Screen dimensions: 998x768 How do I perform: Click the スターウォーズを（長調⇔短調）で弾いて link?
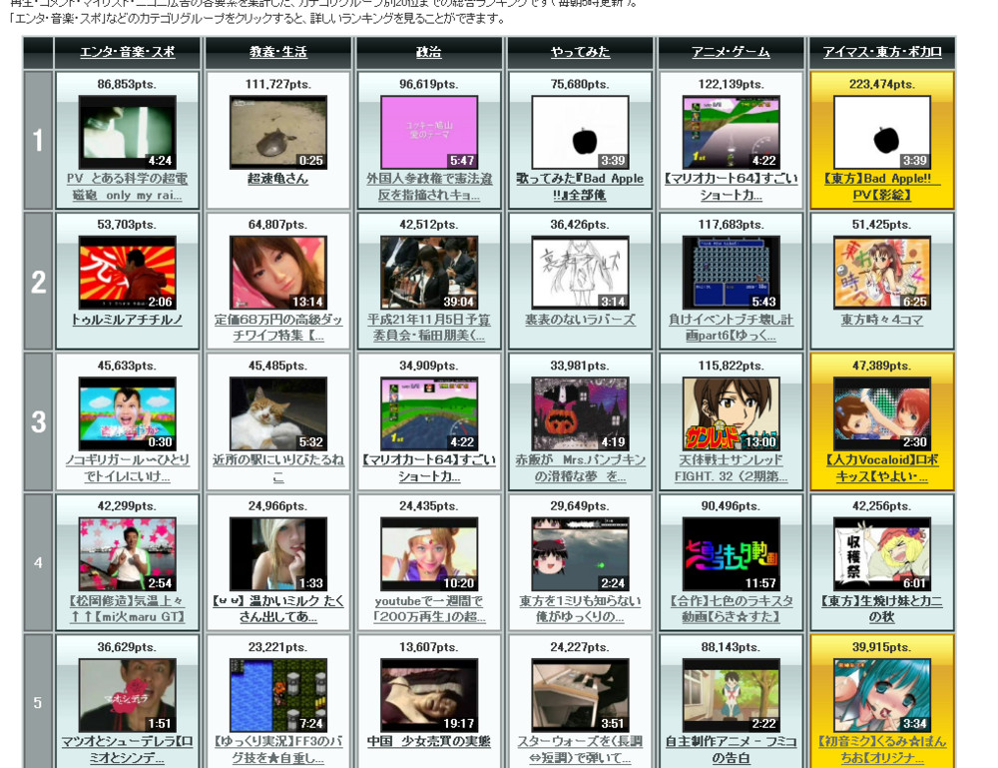click(x=580, y=750)
